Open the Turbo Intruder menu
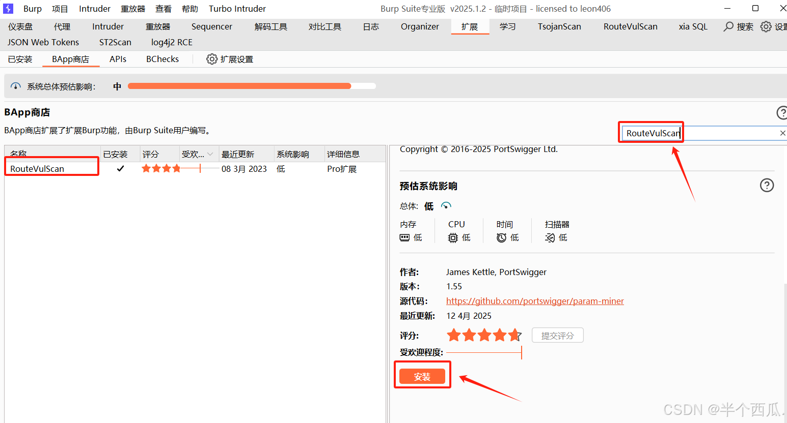 click(237, 9)
